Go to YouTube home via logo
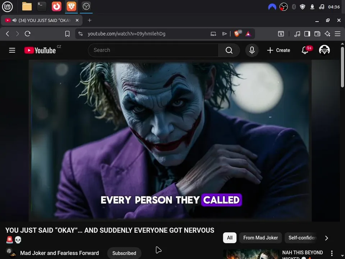The image size is (345, 259). pyautogui.click(x=40, y=50)
